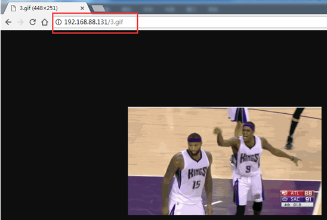
Task: Open the home page
Action: [45, 22]
